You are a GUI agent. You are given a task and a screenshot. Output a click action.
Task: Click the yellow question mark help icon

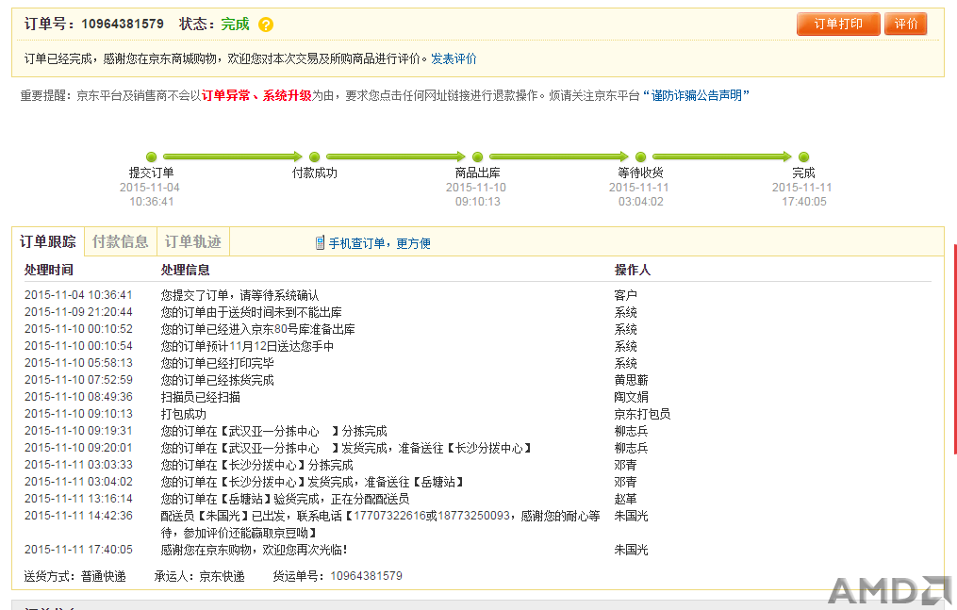266,25
